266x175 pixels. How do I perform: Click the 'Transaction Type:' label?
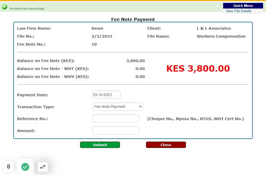(36, 107)
